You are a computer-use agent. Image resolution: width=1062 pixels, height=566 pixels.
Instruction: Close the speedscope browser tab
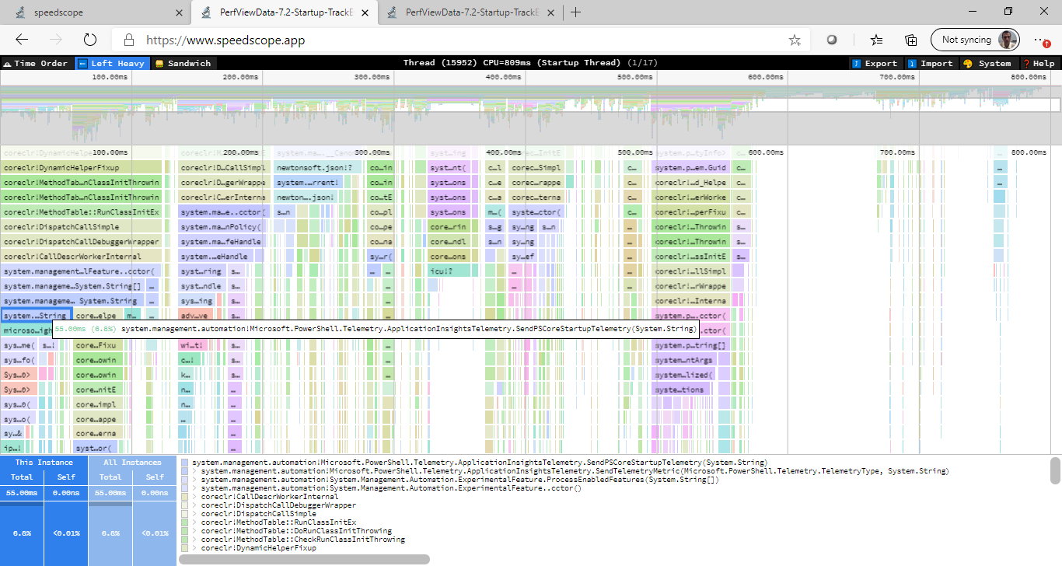178,12
